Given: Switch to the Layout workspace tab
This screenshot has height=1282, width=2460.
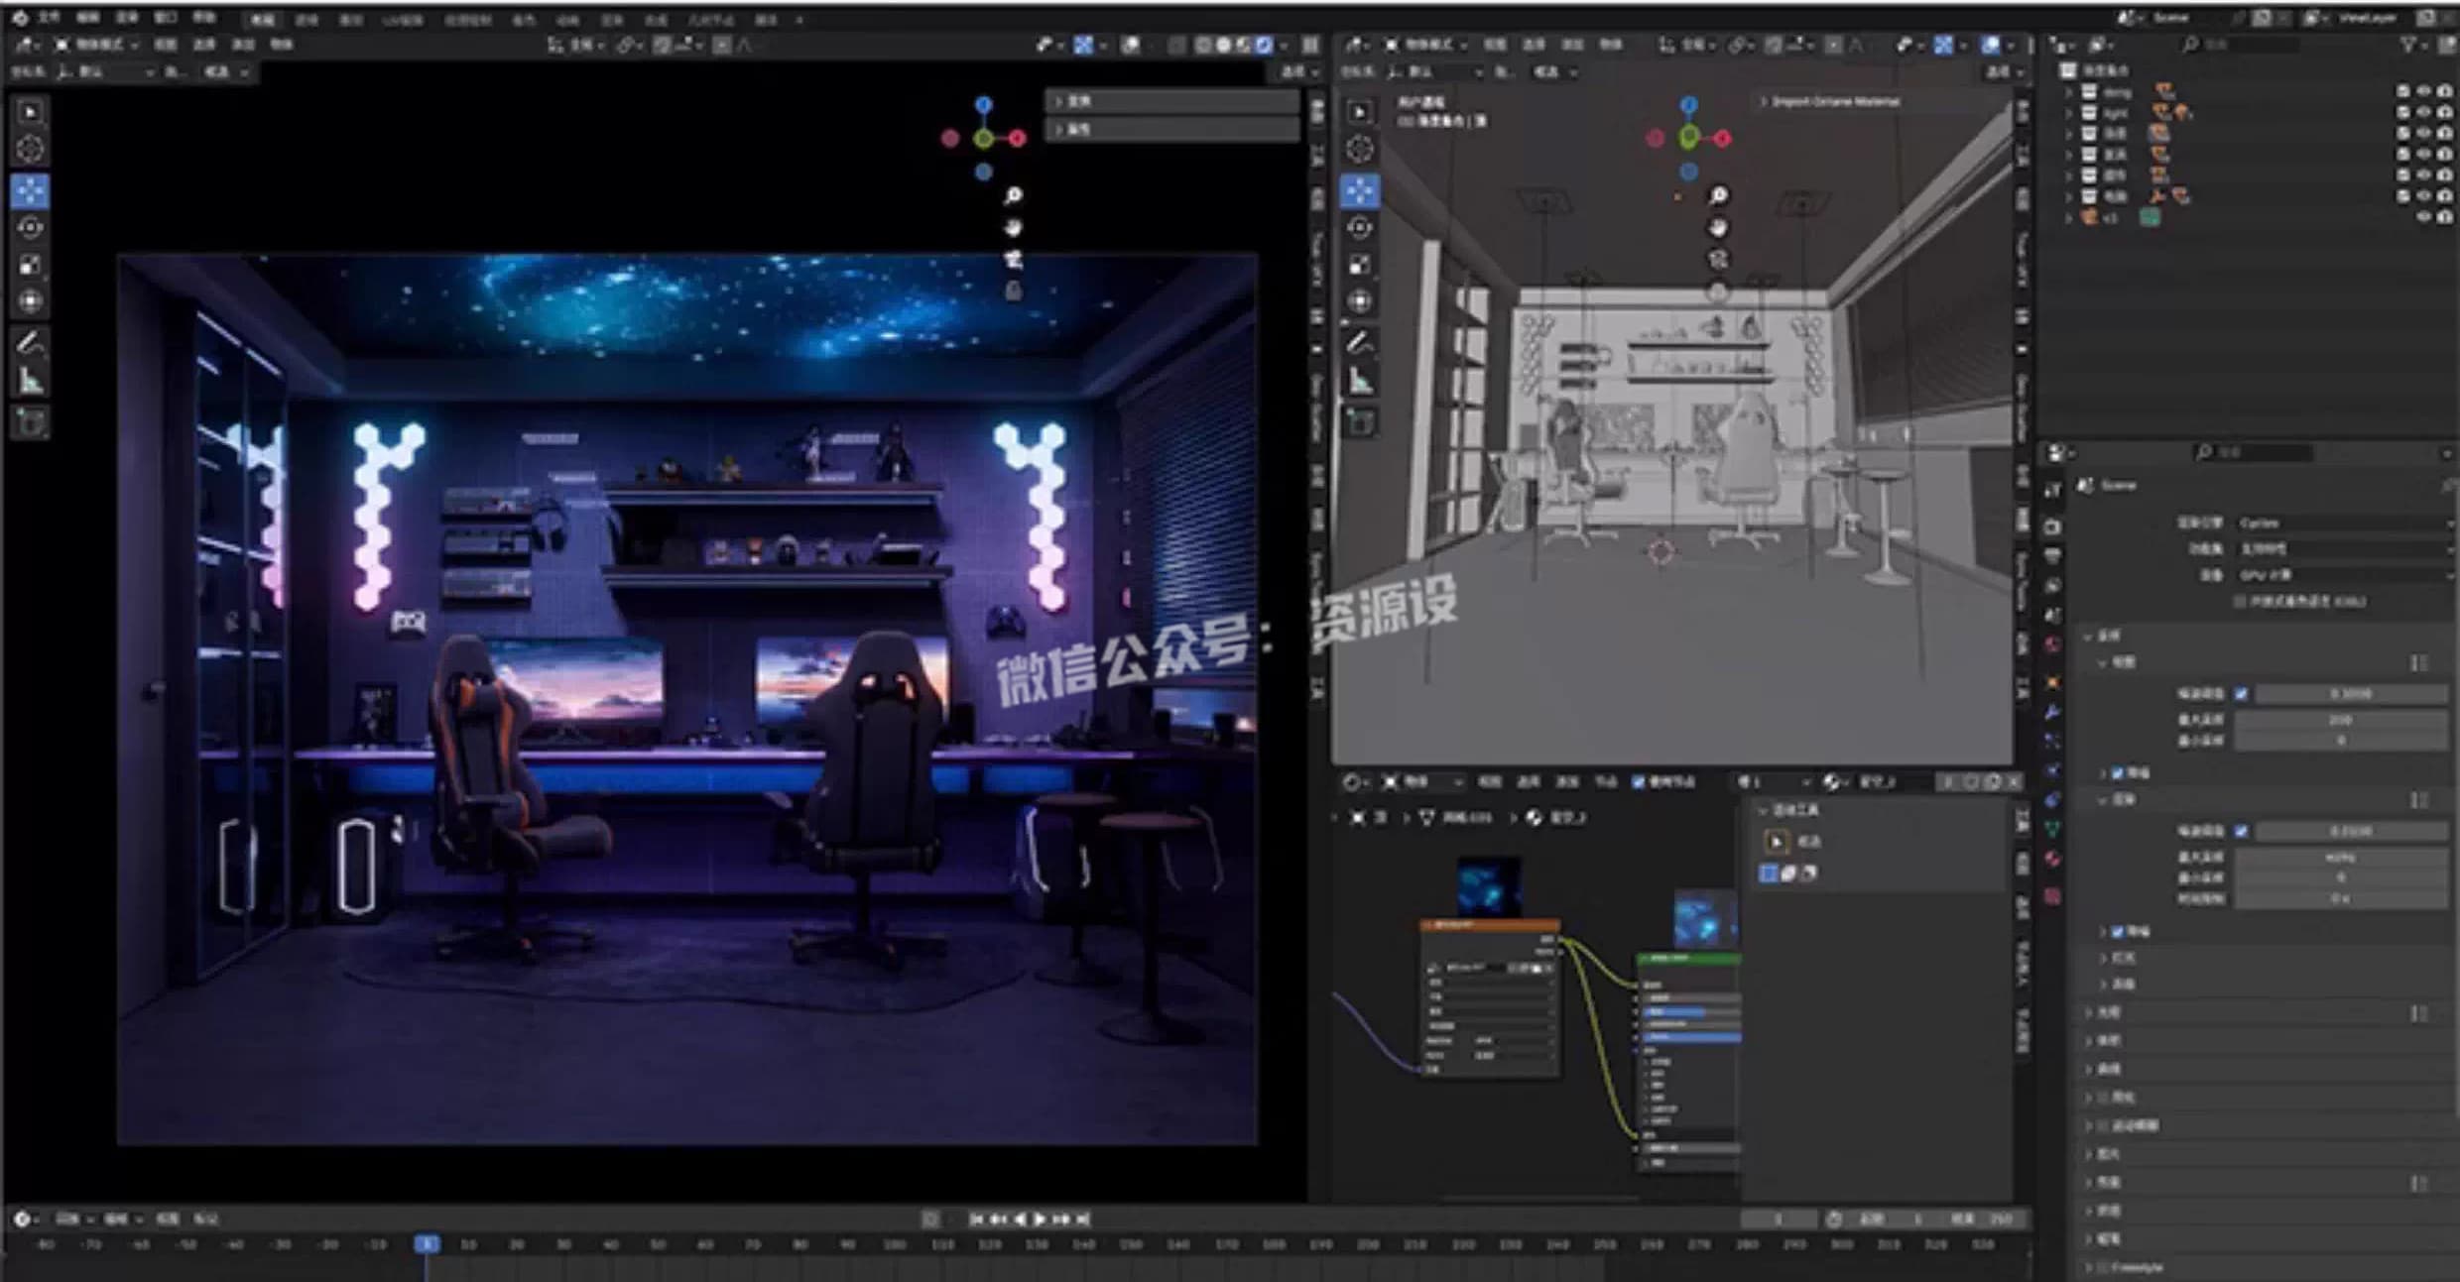Looking at the screenshot, I should [x=262, y=19].
